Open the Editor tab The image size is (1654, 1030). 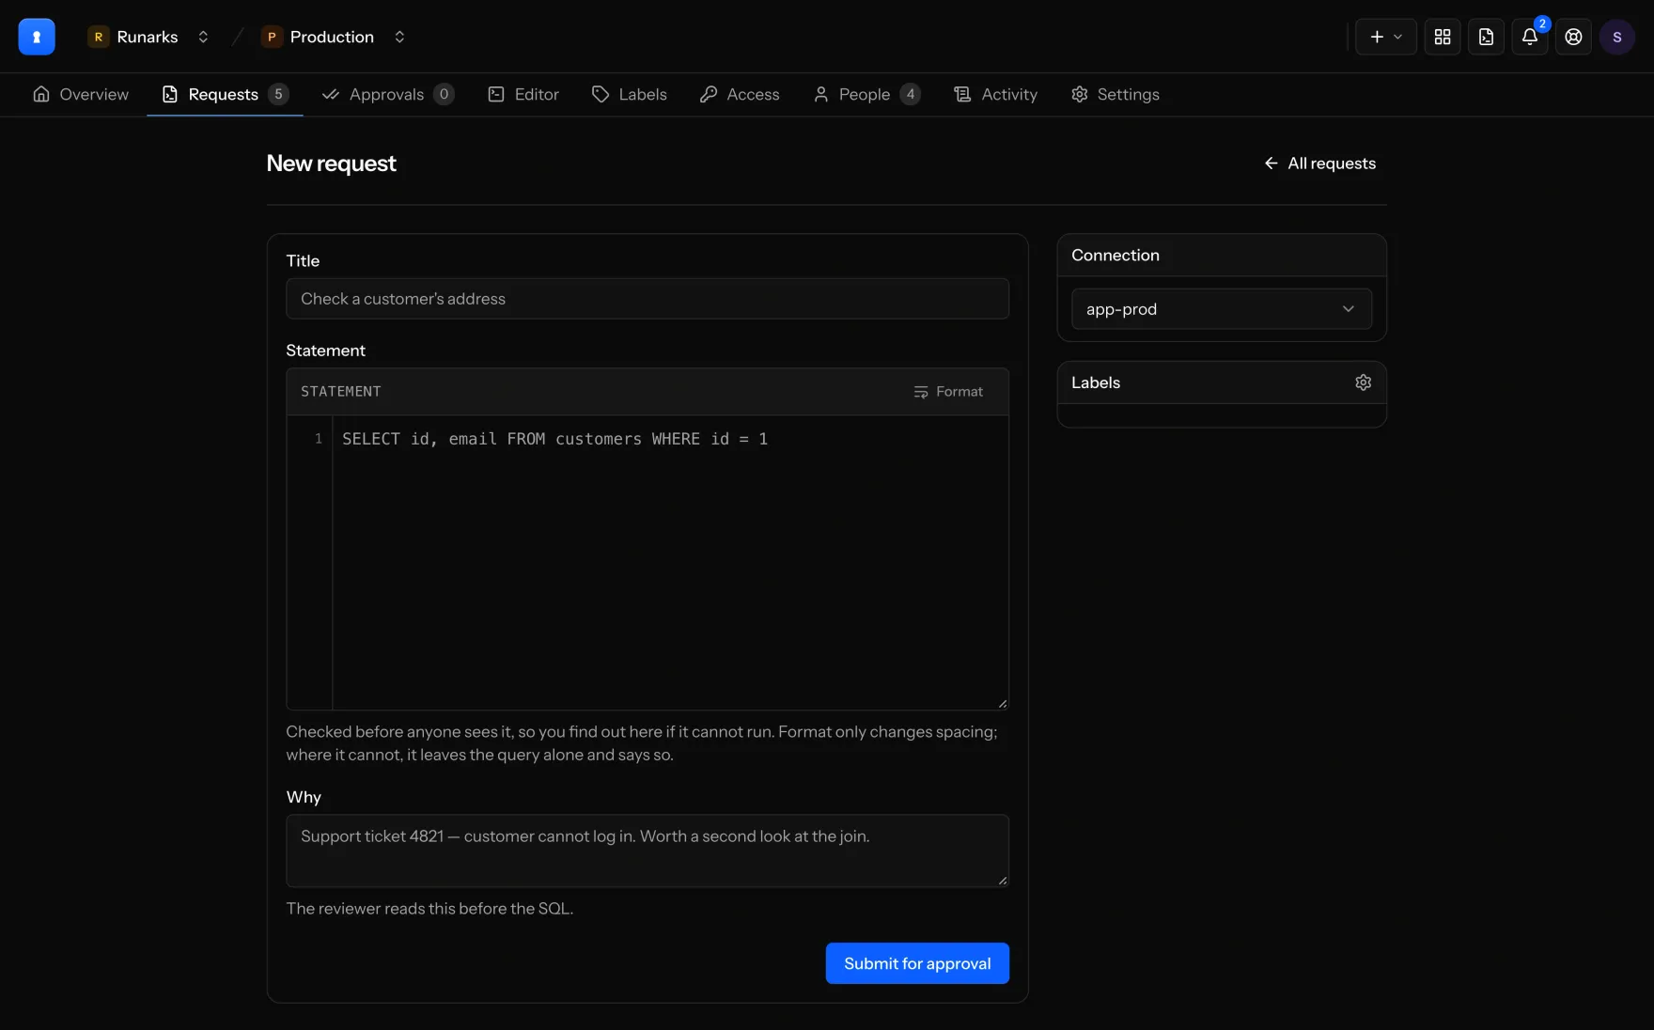pyautogui.click(x=523, y=94)
